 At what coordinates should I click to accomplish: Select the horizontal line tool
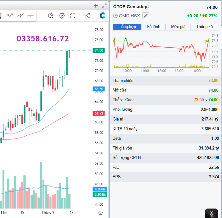(31, 15)
